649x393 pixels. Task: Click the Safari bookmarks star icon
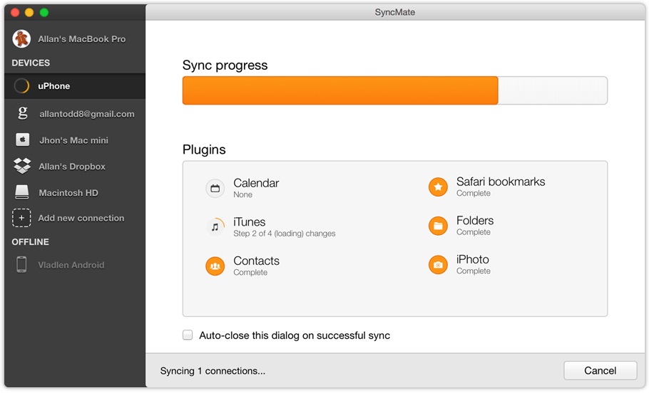[x=439, y=187]
